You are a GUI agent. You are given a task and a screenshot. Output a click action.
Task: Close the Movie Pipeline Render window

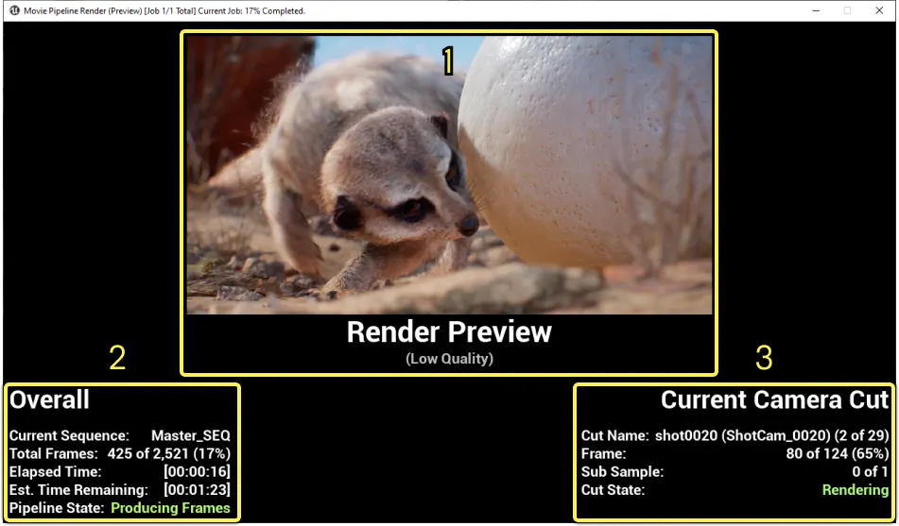[879, 10]
